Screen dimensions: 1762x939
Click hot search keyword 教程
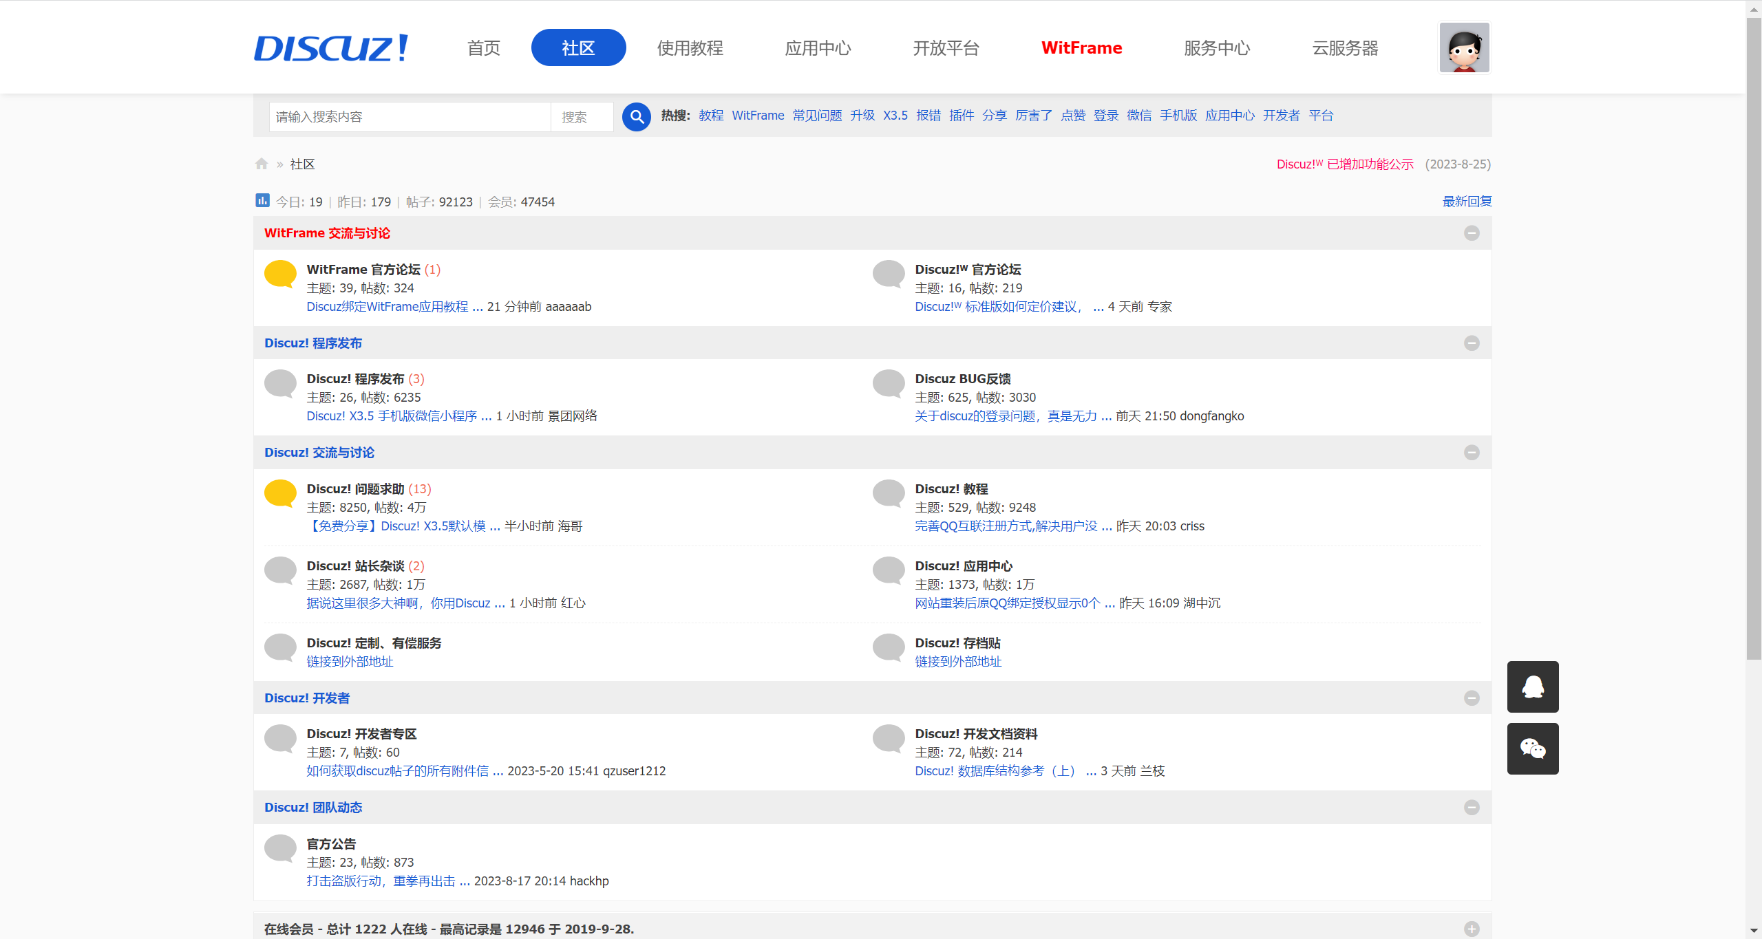coord(711,116)
